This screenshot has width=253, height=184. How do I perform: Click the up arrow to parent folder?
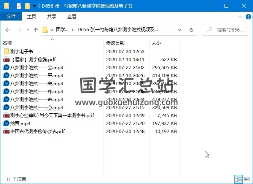pyautogui.click(x=36, y=30)
